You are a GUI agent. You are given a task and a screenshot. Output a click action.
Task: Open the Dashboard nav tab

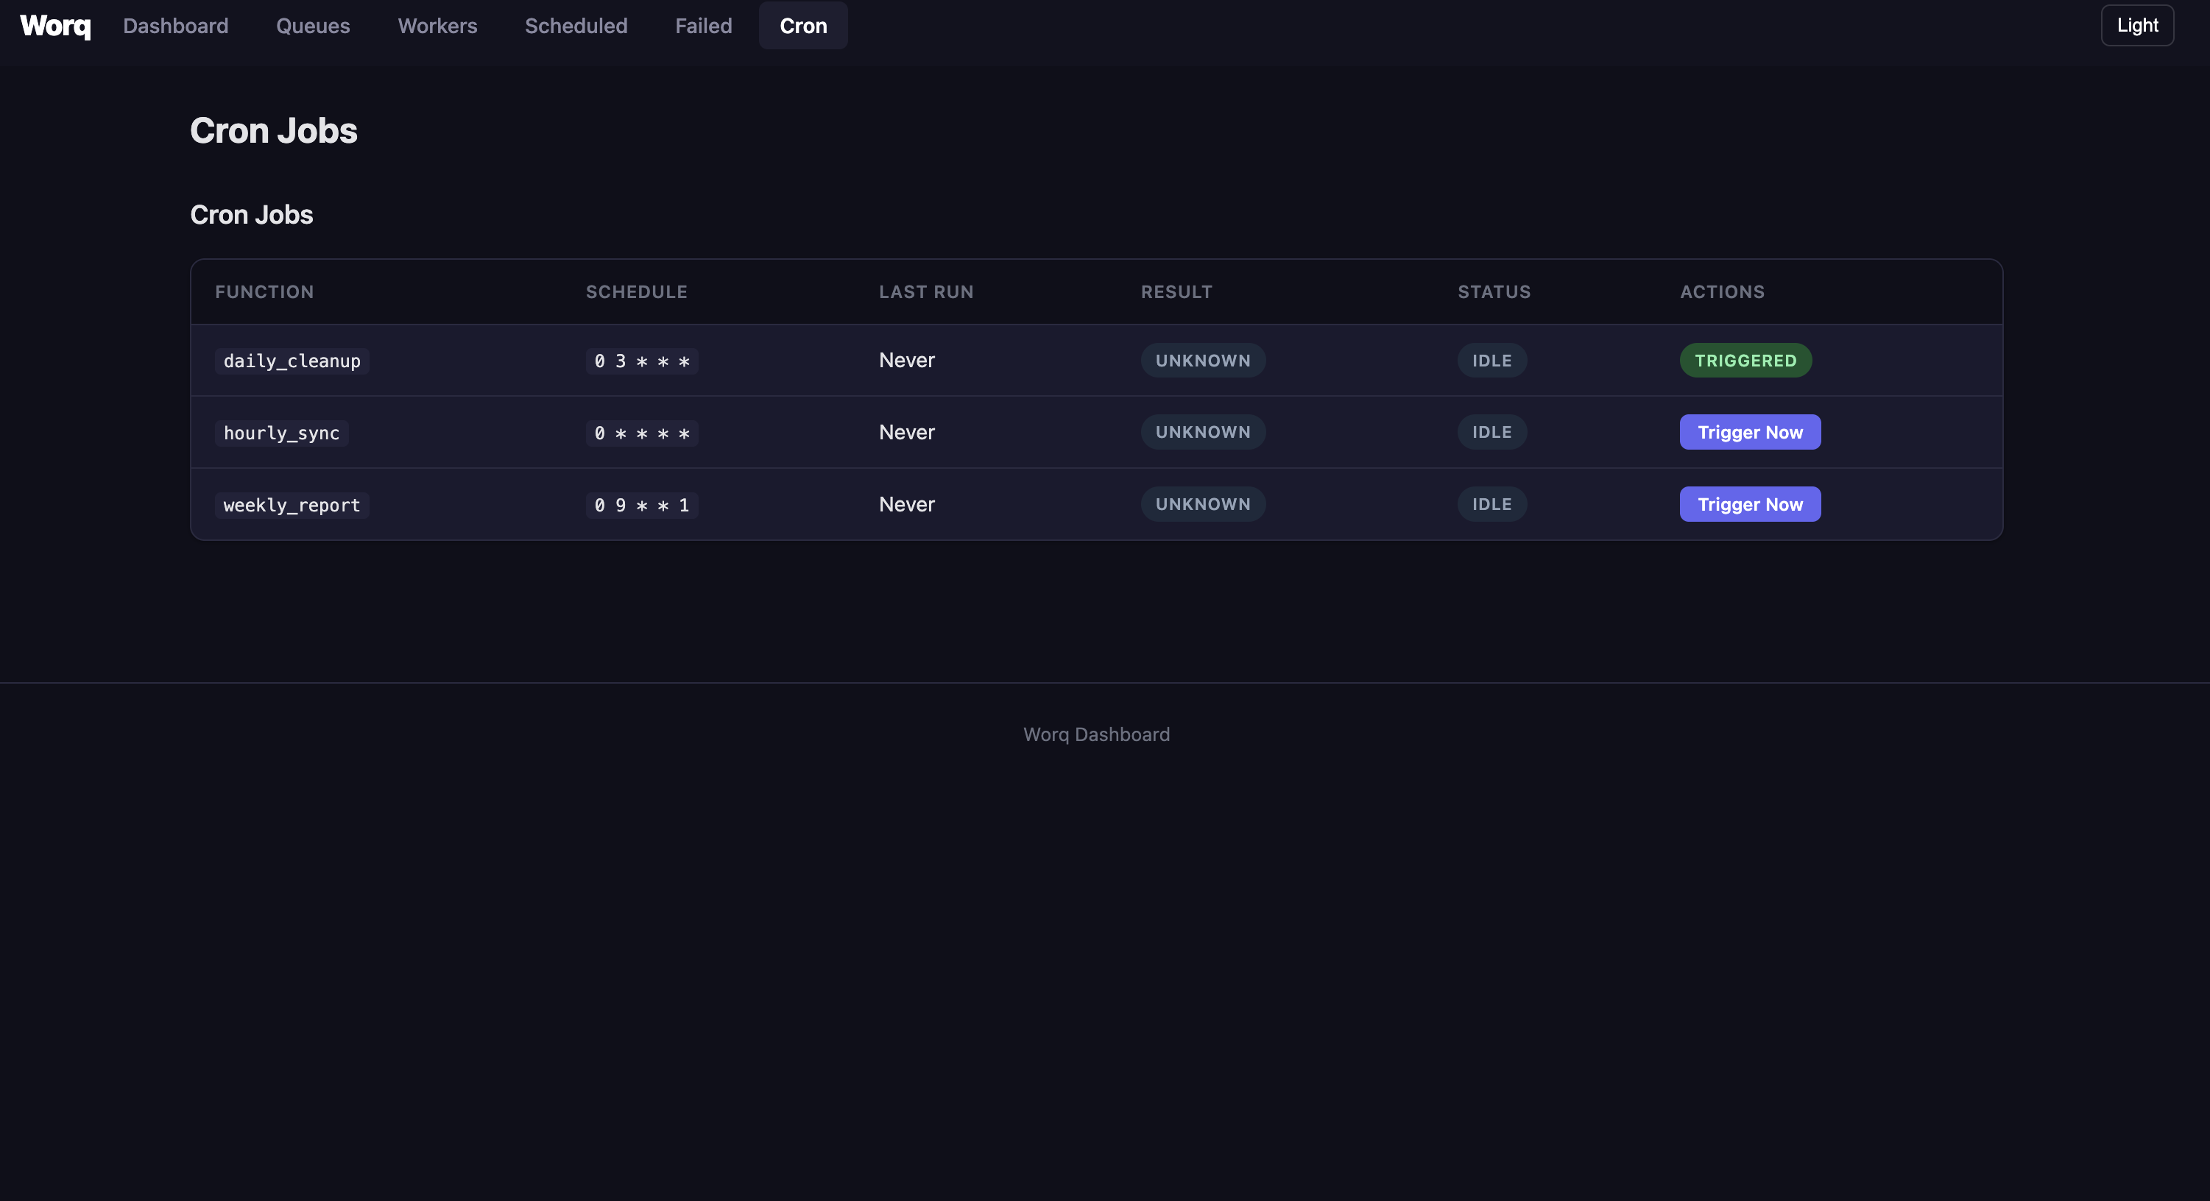pos(176,26)
